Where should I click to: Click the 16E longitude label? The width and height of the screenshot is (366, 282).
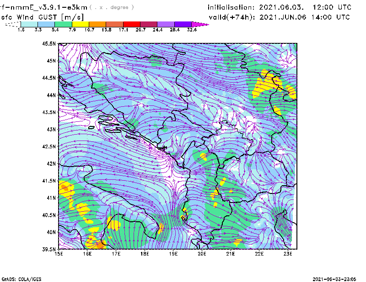pos(87,254)
